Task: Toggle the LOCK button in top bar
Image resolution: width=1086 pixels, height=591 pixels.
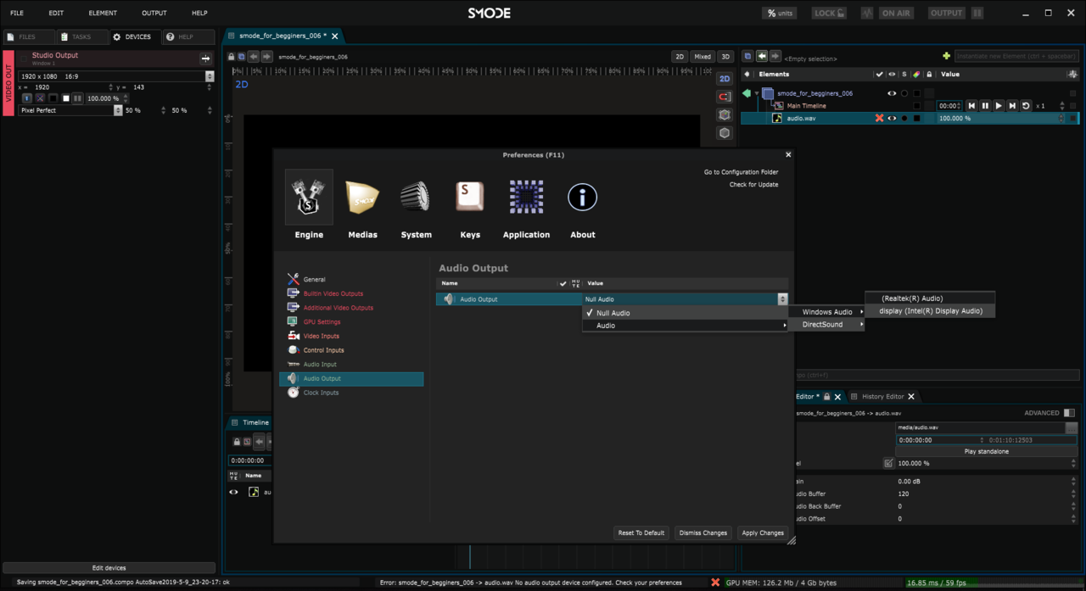Action: 829,14
